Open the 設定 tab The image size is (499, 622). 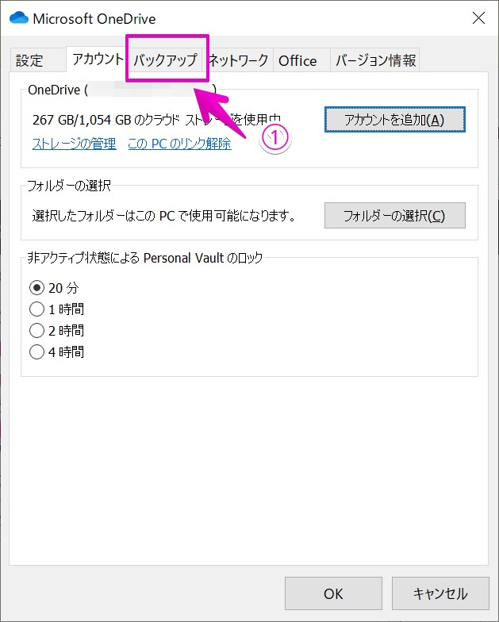[38, 60]
